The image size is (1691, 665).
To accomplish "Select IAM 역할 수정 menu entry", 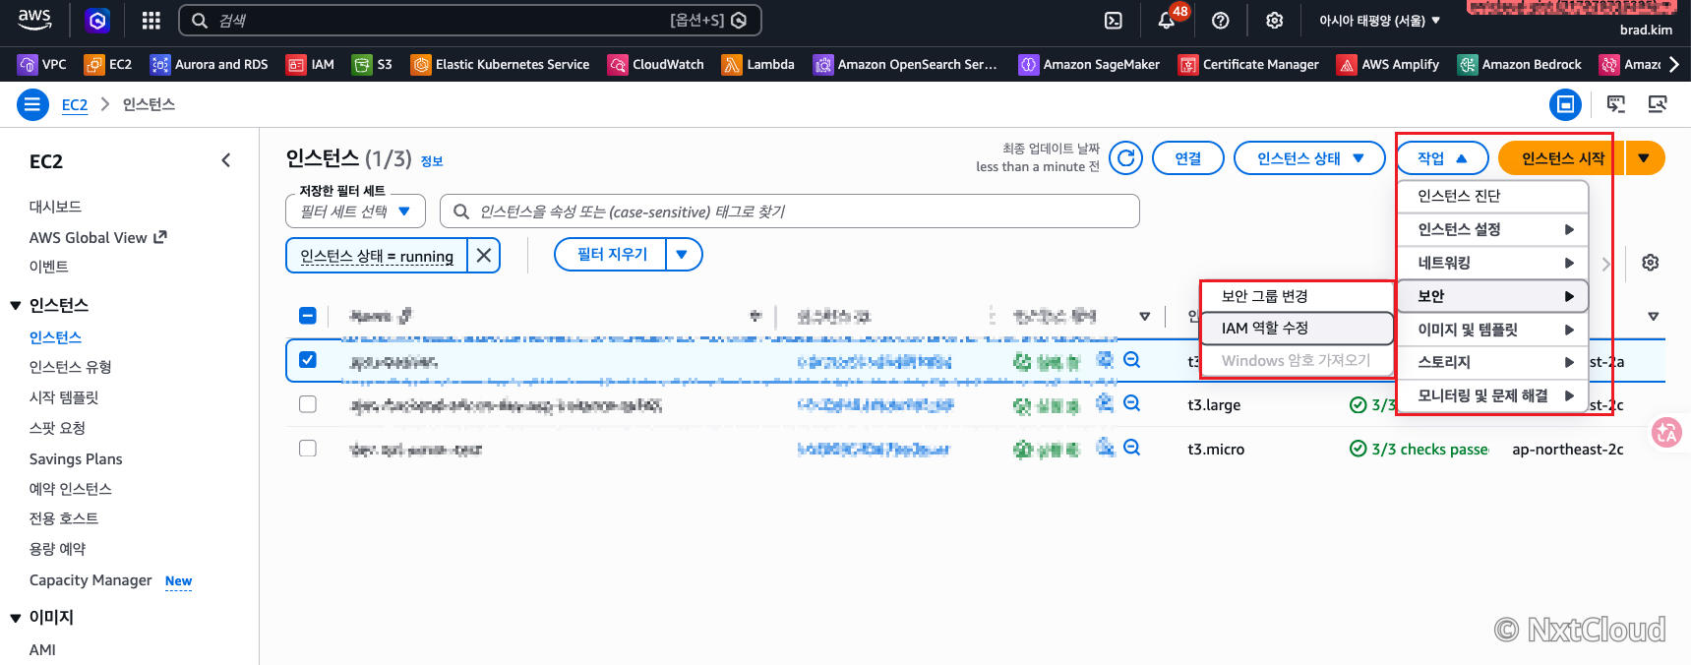I will point(1298,329).
